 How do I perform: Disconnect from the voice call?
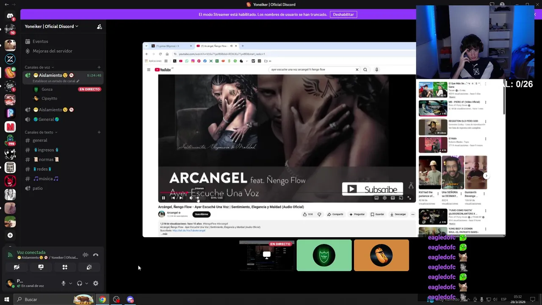pos(96,255)
